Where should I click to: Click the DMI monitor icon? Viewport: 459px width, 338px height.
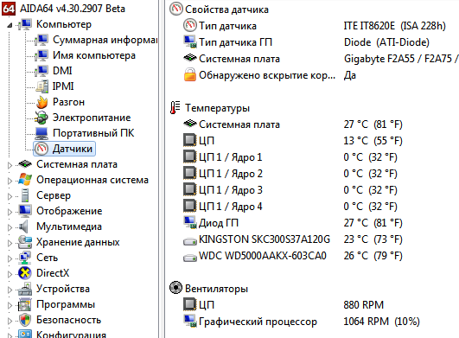tap(41, 71)
